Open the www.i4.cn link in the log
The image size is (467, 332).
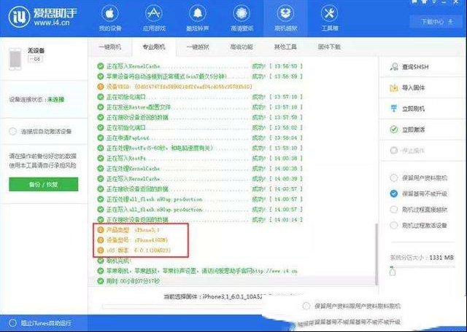click(x=275, y=271)
